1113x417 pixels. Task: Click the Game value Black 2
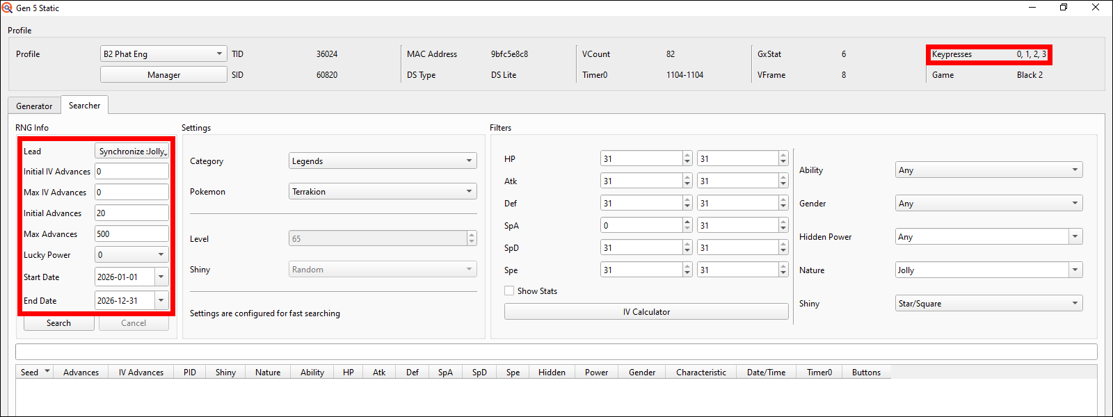(x=1030, y=74)
